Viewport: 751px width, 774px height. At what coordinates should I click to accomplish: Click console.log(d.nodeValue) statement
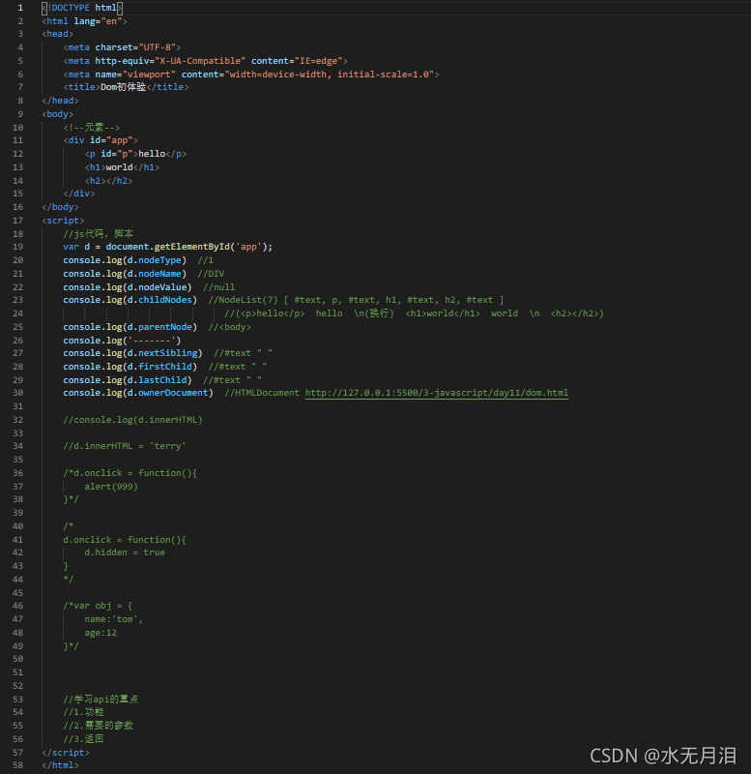coord(128,287)
